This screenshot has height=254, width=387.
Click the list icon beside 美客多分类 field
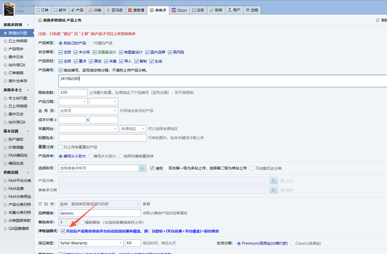pyautogui.click(x=274, y=190)
